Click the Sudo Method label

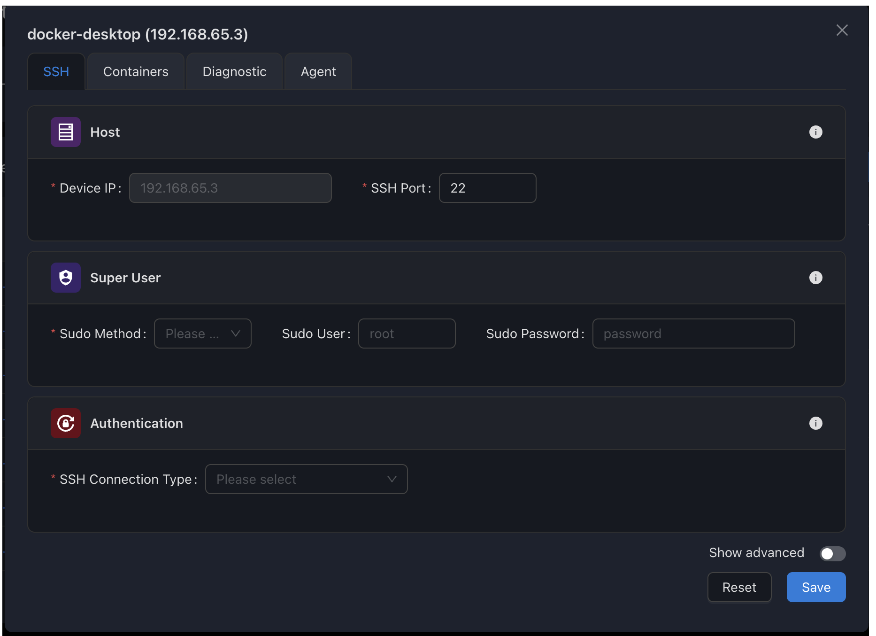[x=103, y=334]
